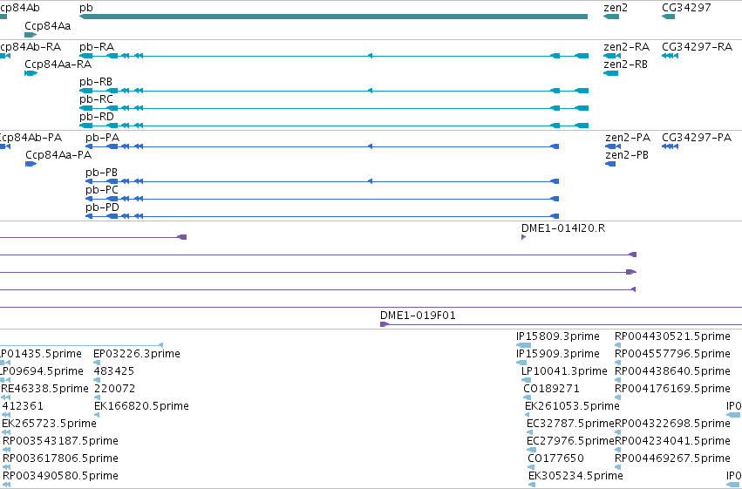Click the 412361 EST label
This screenshot has height=489, width=742.
coord(23,406)
